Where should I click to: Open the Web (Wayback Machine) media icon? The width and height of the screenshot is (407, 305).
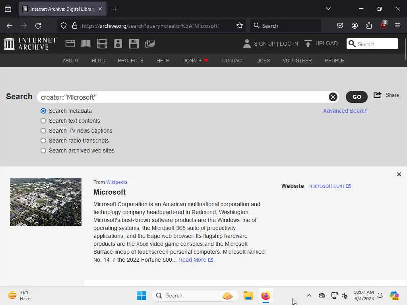pyautogui.click(x=70, y=44)
